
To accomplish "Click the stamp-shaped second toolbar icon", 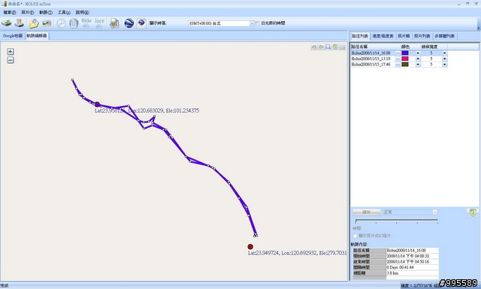I will pos(20,23).
